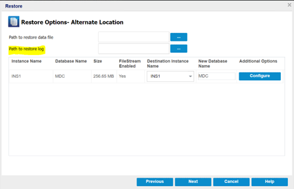Click the 256.65 MB size cell
Viewport: 294px width, 189px height.
[103, 76]
